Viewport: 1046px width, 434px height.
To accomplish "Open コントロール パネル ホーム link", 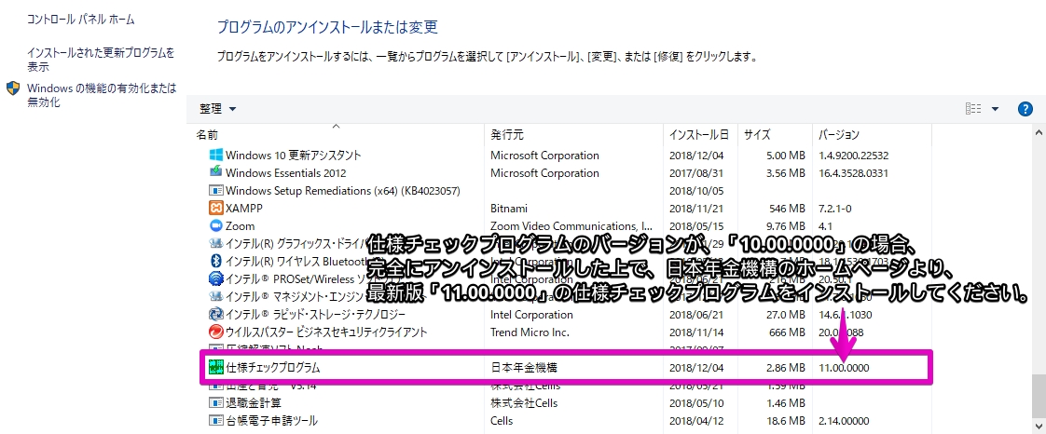I will pyautogui.click(x=81, y=20).
